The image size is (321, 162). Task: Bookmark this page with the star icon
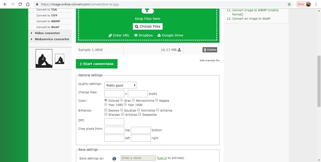pyautogui.click(x=289, y=4)
